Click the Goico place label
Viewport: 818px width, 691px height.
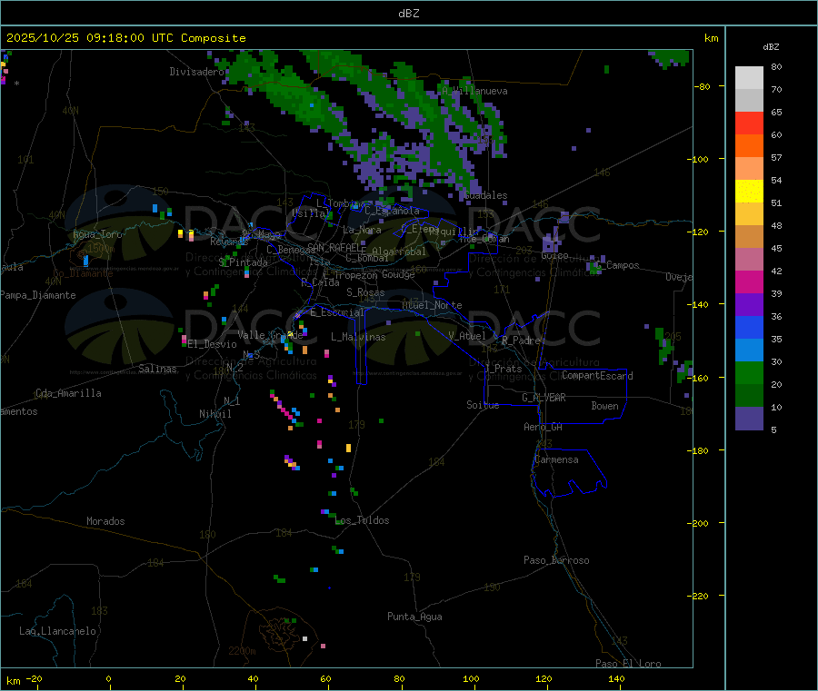pos(554,256)
